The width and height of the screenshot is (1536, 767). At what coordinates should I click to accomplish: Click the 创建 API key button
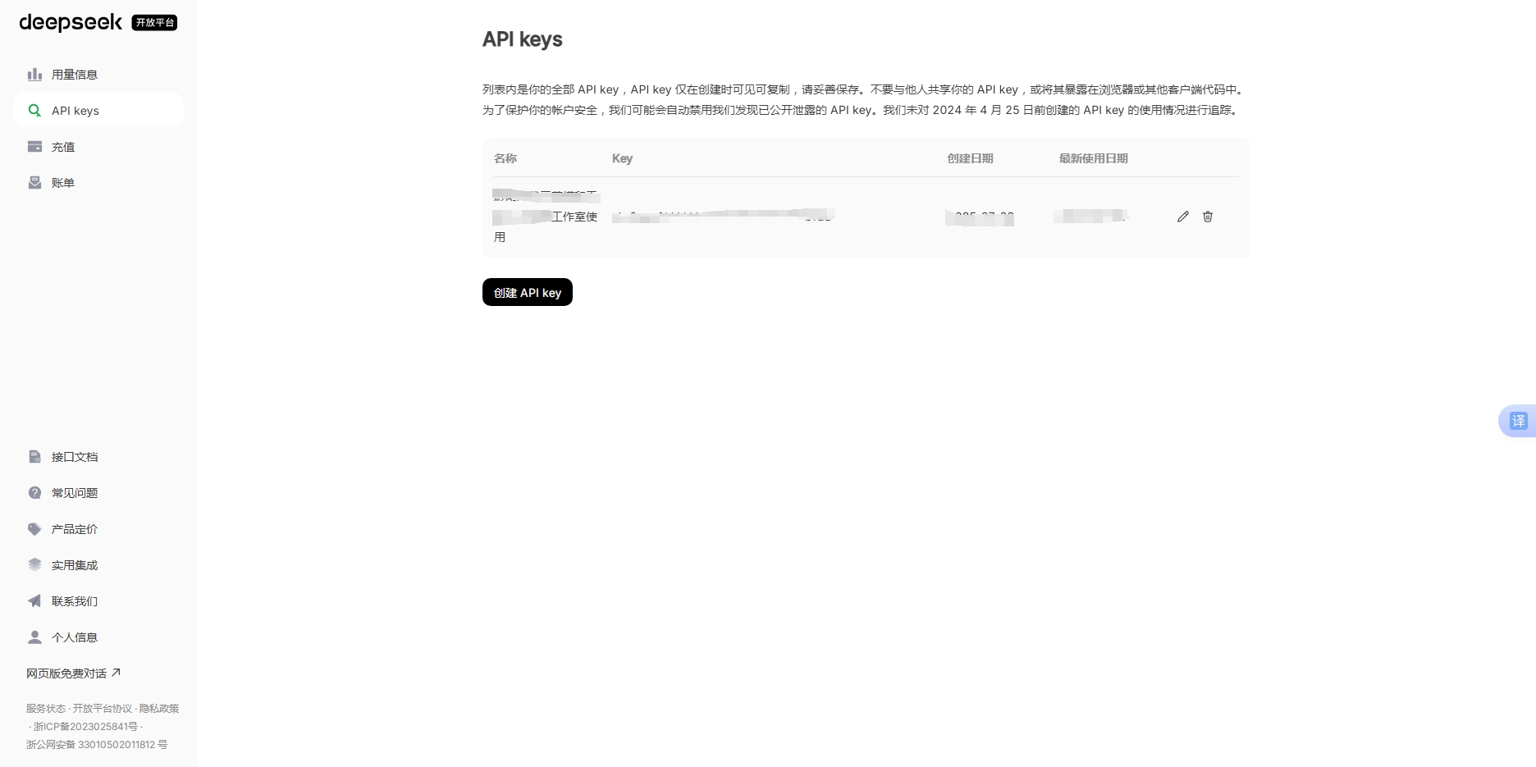tap(528, 293)
